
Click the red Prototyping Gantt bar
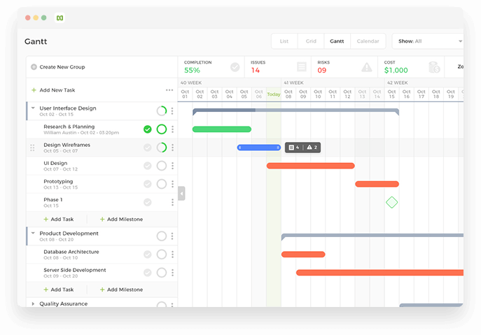pyautogui.click(x=377, y=184)
